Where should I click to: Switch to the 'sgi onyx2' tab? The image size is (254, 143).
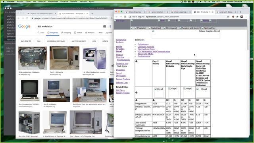point(226,12)
